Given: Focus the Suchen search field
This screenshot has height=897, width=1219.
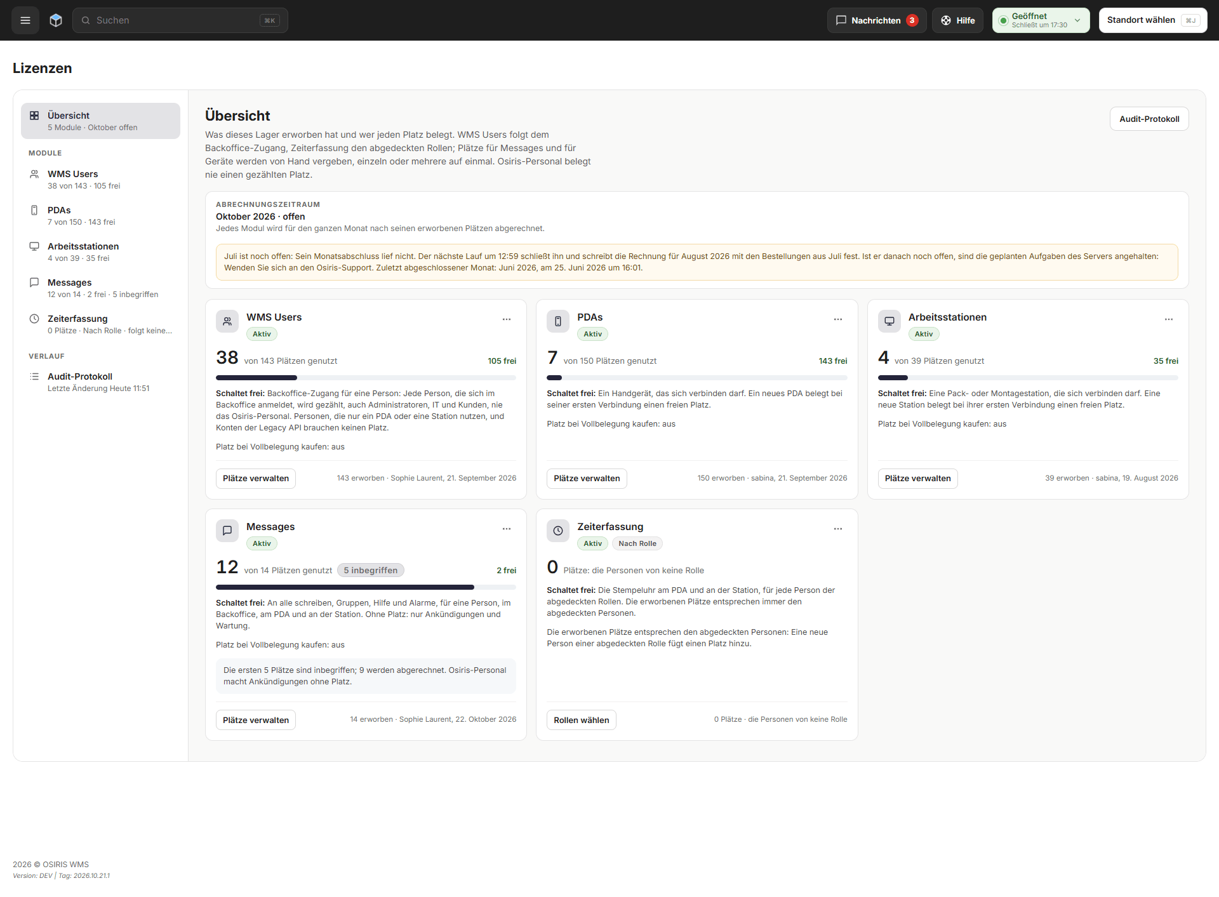Looking at the screenshot, I should click(180, 20).
